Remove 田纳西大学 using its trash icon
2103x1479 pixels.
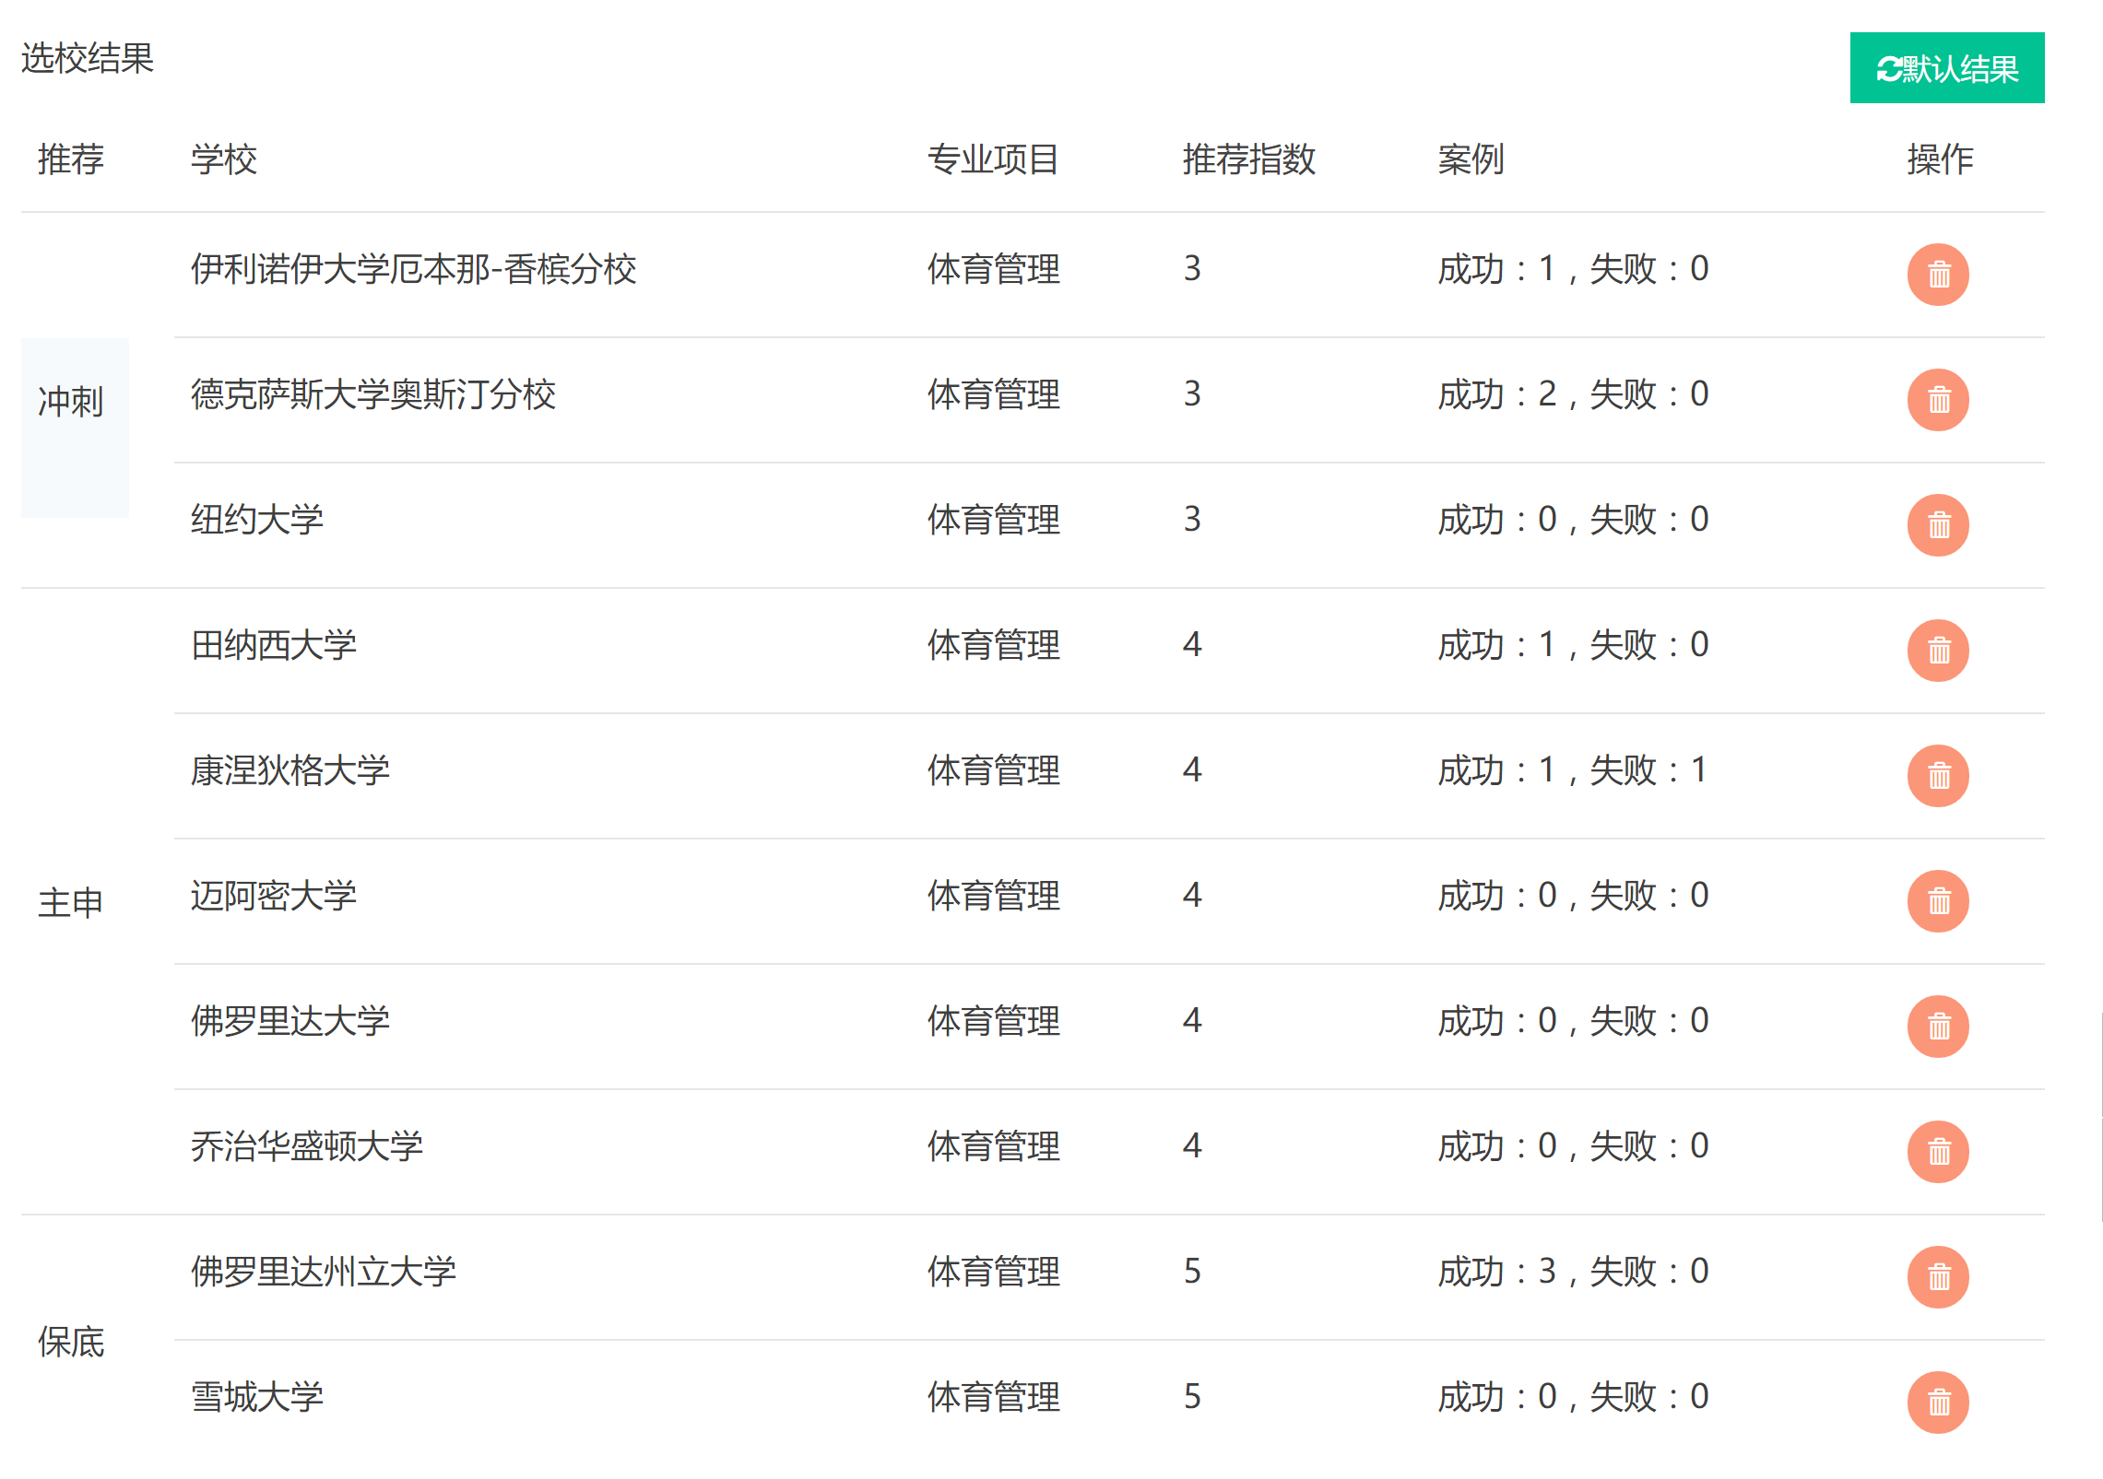pos(1938,651)
